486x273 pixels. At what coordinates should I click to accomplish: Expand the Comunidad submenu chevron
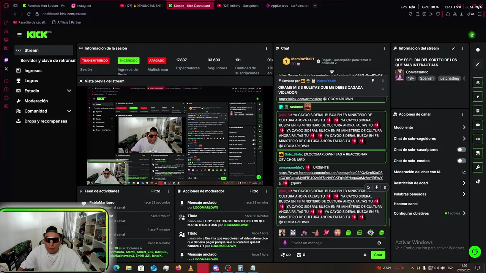(69, 111)
